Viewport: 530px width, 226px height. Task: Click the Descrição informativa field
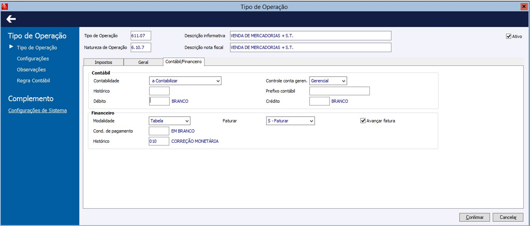(311, 36)
